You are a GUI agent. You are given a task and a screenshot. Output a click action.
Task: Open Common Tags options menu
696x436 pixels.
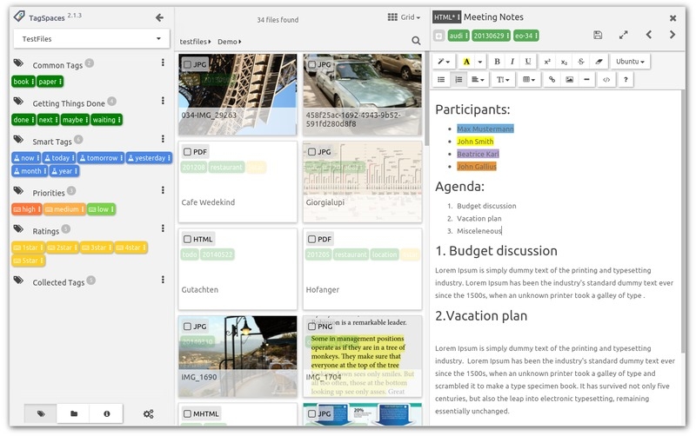click(x=163, y=63)
